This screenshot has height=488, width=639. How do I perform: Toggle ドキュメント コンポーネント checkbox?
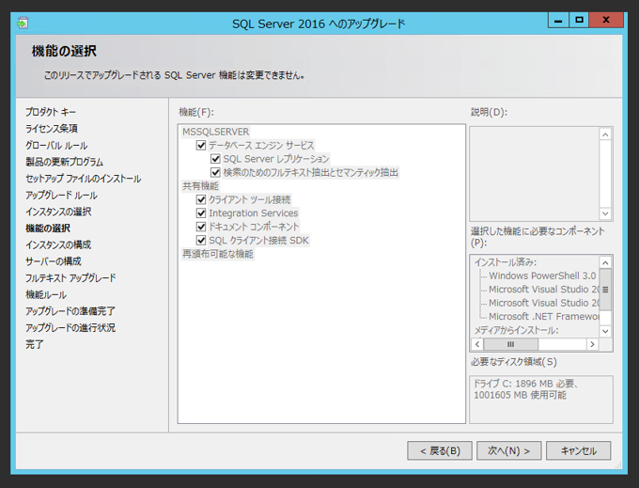[x=201, y=227]
